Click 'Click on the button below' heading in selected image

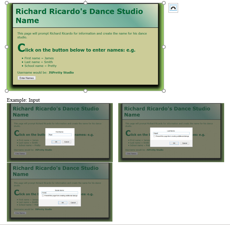76,48
